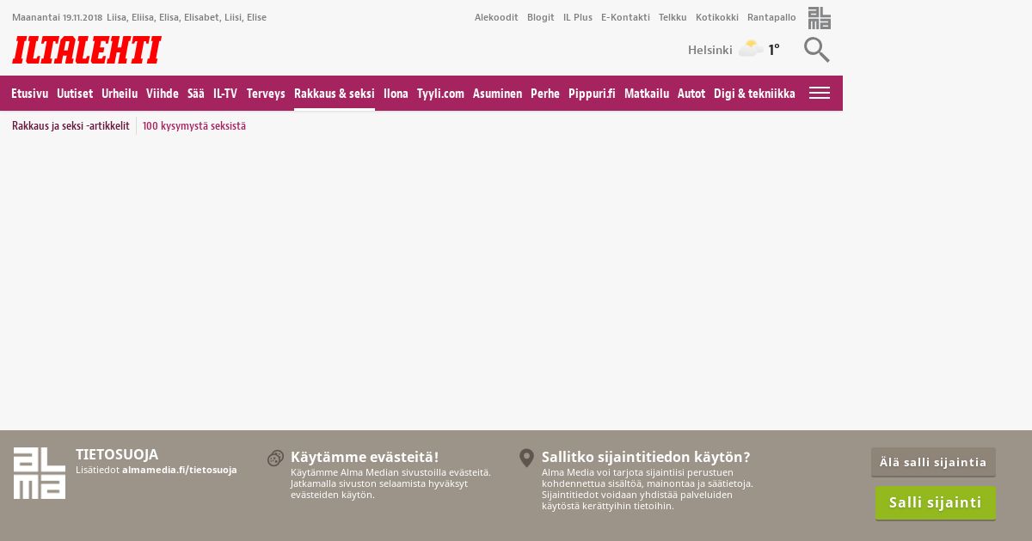Open the IL Plus link
The height and width of the screenshot is (541, 1032).
578,17
